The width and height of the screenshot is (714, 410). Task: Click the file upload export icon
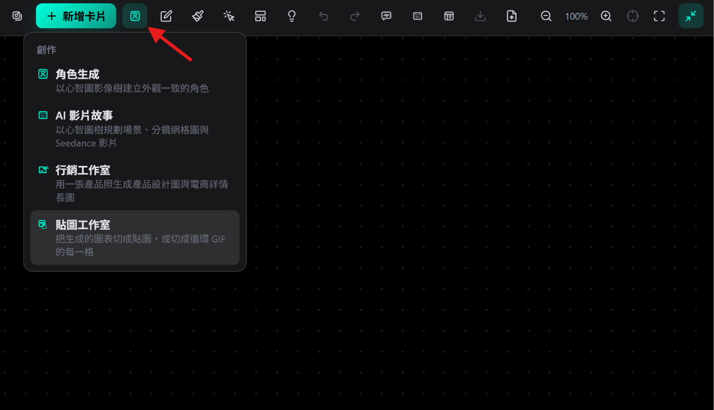(x=512, y=16)
